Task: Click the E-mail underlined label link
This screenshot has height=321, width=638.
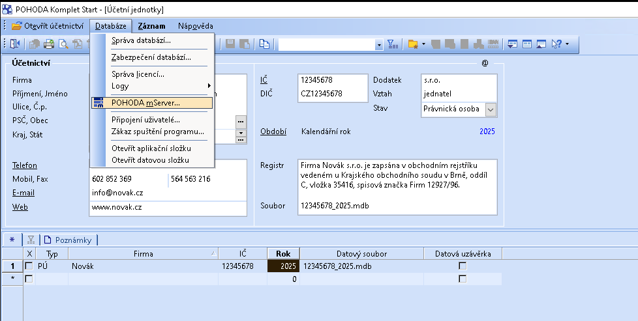Action: point(23,193)
